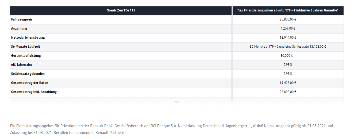Select the 30.000 km mileage value

pyautogui.click(x=288, y=56)
